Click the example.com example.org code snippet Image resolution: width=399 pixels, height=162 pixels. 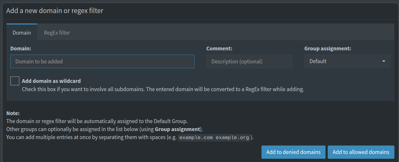(214, 138)
